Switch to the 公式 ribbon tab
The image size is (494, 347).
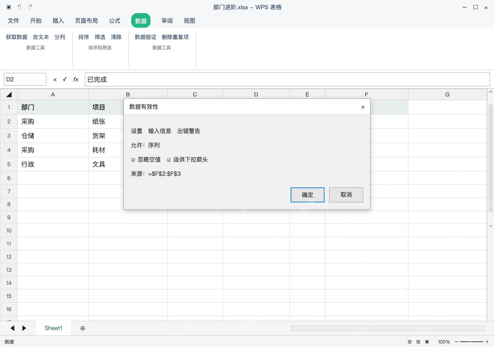(x=115, y=21)
